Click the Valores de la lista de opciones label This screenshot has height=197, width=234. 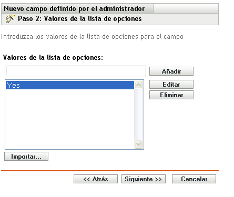[53, 58]
